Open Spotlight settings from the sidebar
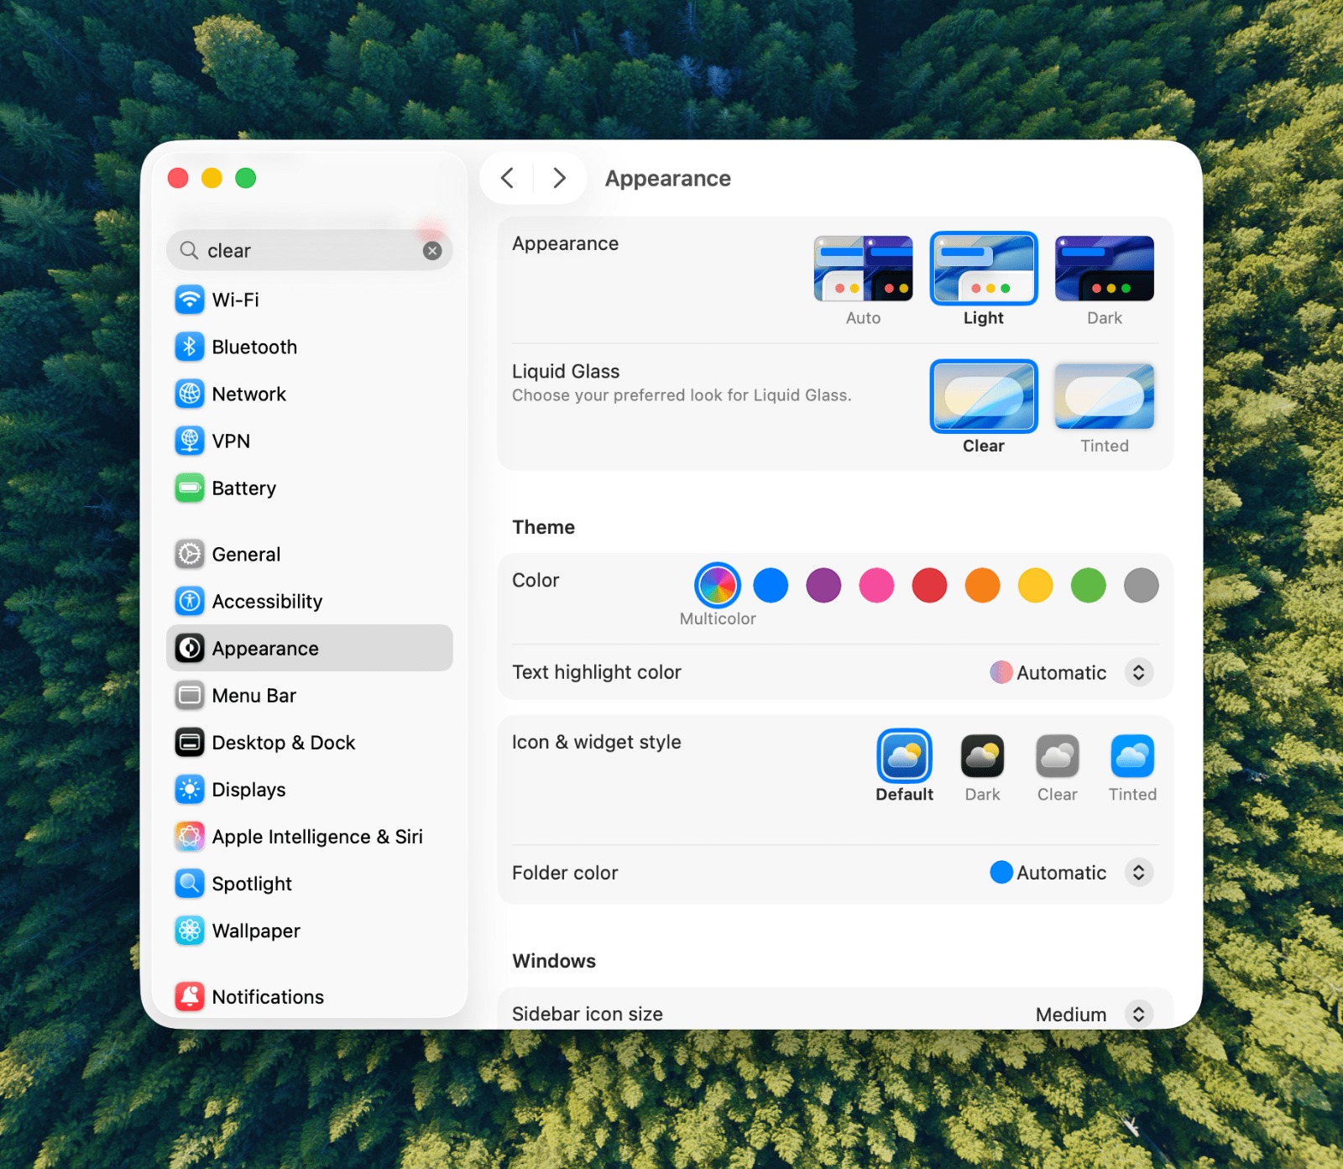This screenshot has width=1343, height=1169. click(252, 884)
